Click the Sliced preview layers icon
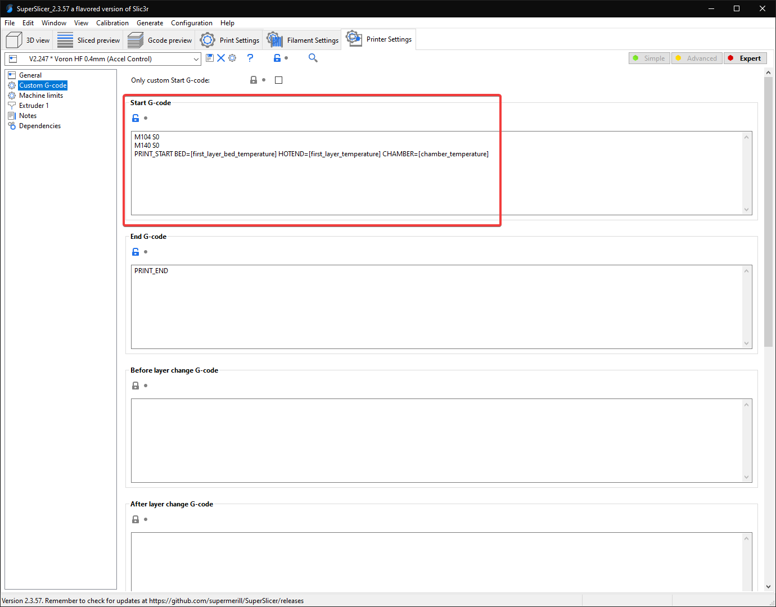The width and height of the screenshot is (776, 607). click(65, 40)
